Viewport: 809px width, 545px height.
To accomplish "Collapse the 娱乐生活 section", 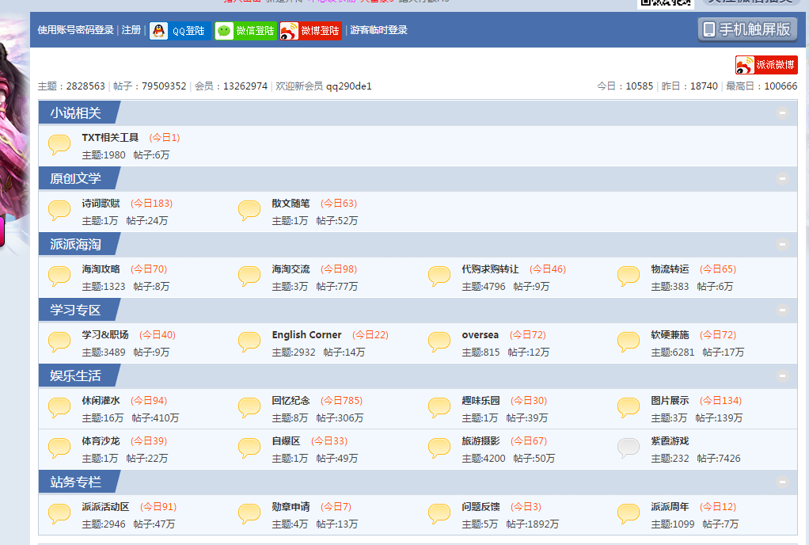I will click(x=782, y=375).
